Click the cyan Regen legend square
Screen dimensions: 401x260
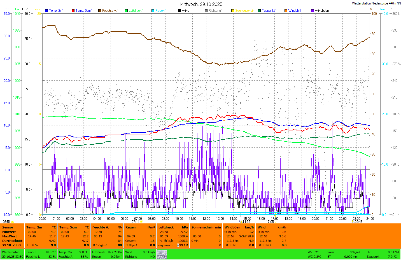pos(153,11)
